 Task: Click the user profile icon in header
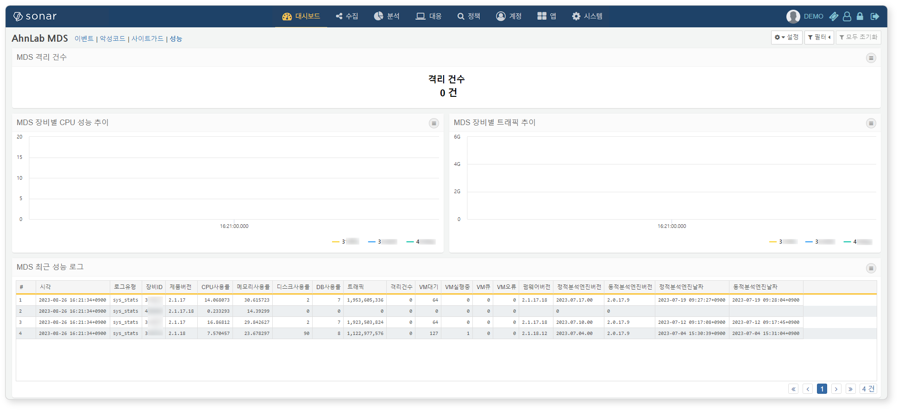point(847,16)
